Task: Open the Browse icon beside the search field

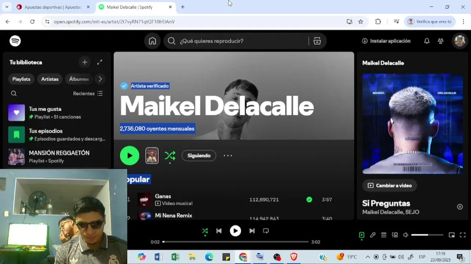Action: click(x=317, y=41)
